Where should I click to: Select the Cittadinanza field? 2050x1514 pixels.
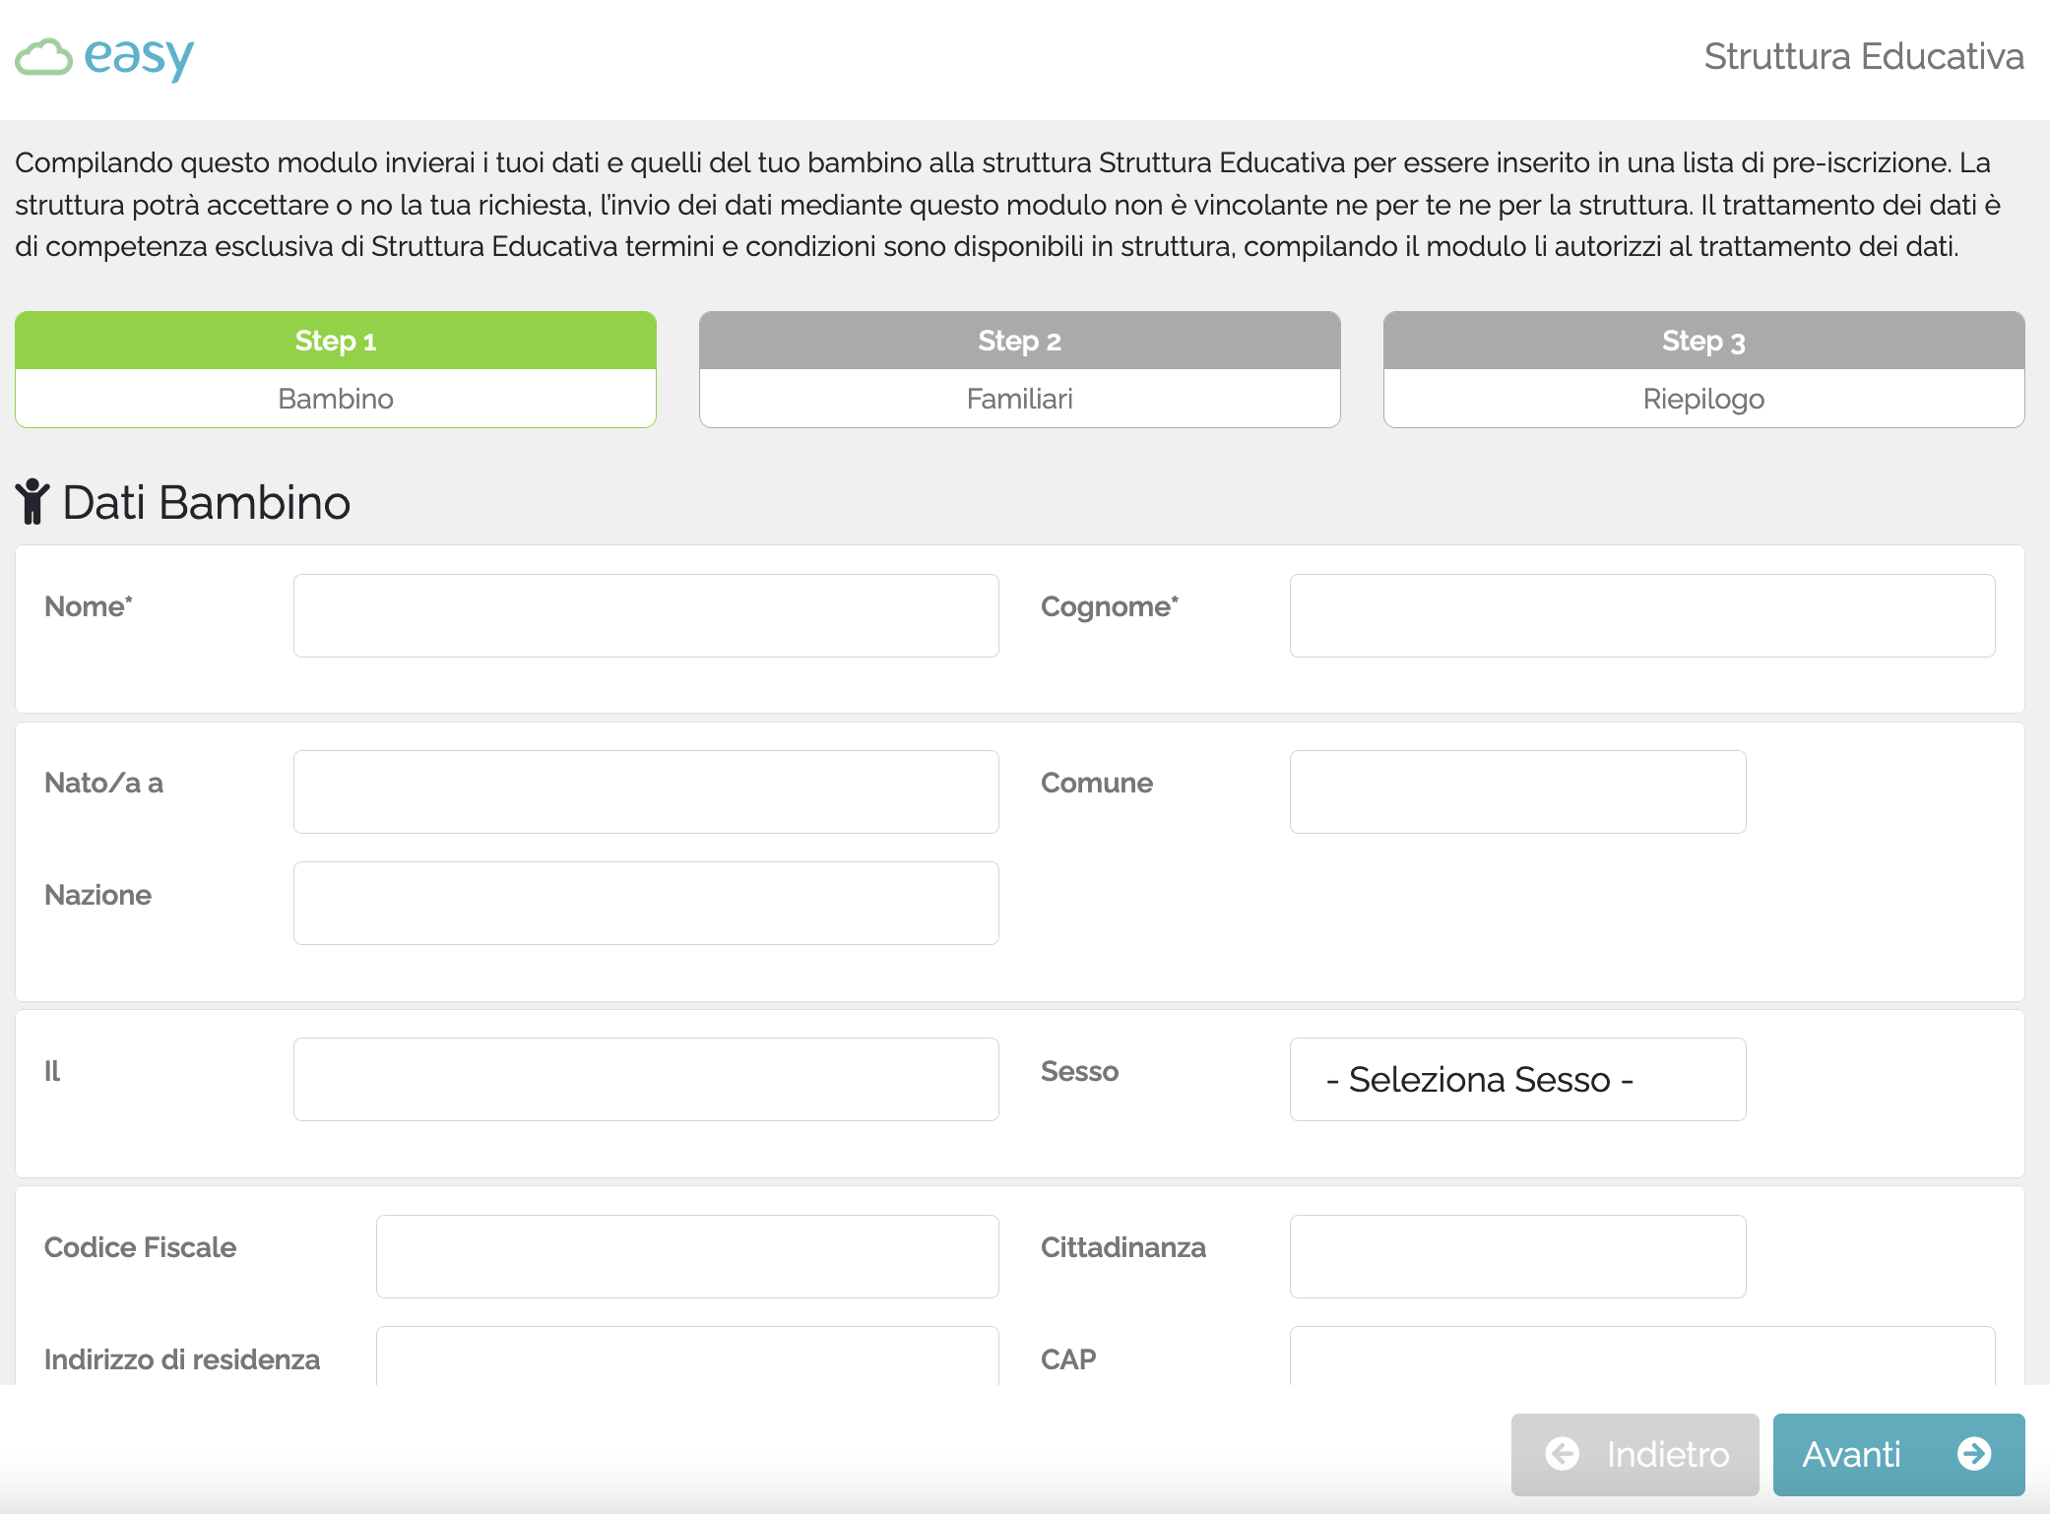tap(1516, 1256)
